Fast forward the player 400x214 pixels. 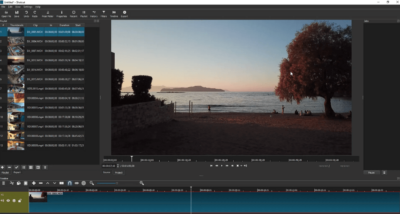click(x=227, y=166)
